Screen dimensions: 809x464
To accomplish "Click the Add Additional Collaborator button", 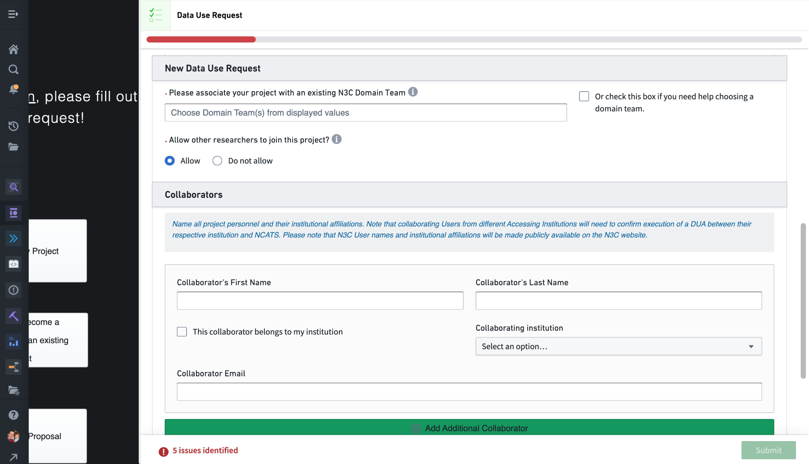I will [469, 428].
